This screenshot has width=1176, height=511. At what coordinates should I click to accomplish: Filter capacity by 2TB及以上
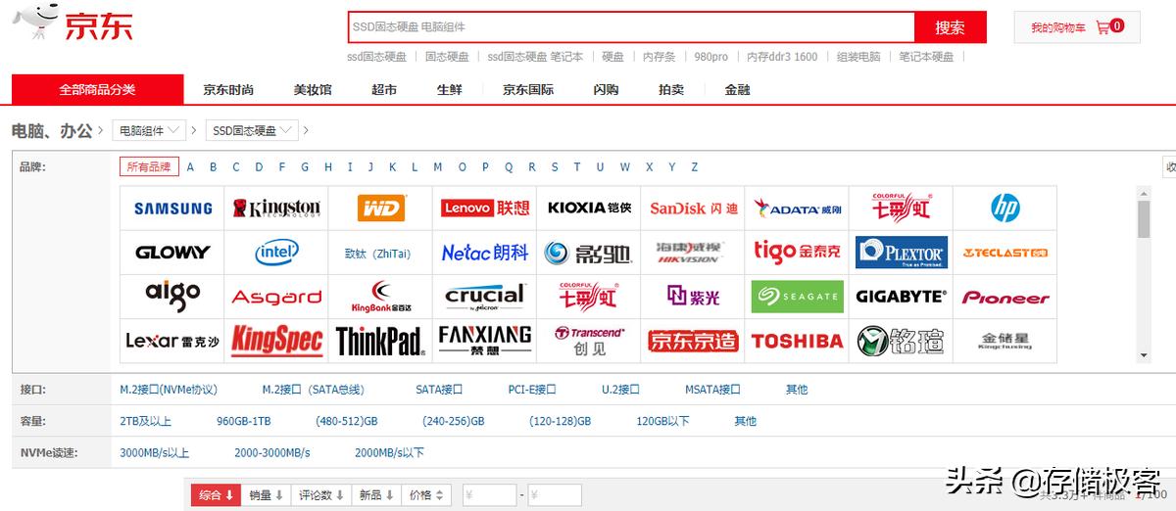click(146, 421)
